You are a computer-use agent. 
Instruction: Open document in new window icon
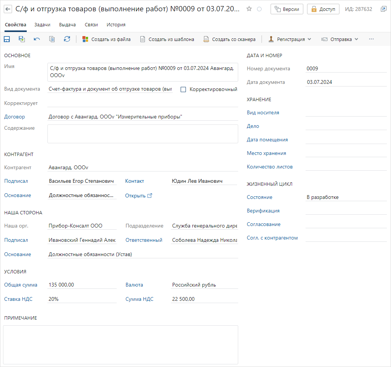click(383, 9)
